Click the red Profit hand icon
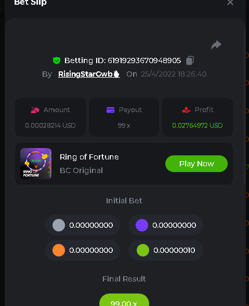 (186, 110)
